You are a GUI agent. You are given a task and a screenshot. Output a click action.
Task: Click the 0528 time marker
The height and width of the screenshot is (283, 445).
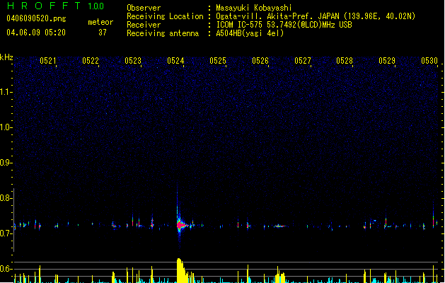[x=345, y=61]
